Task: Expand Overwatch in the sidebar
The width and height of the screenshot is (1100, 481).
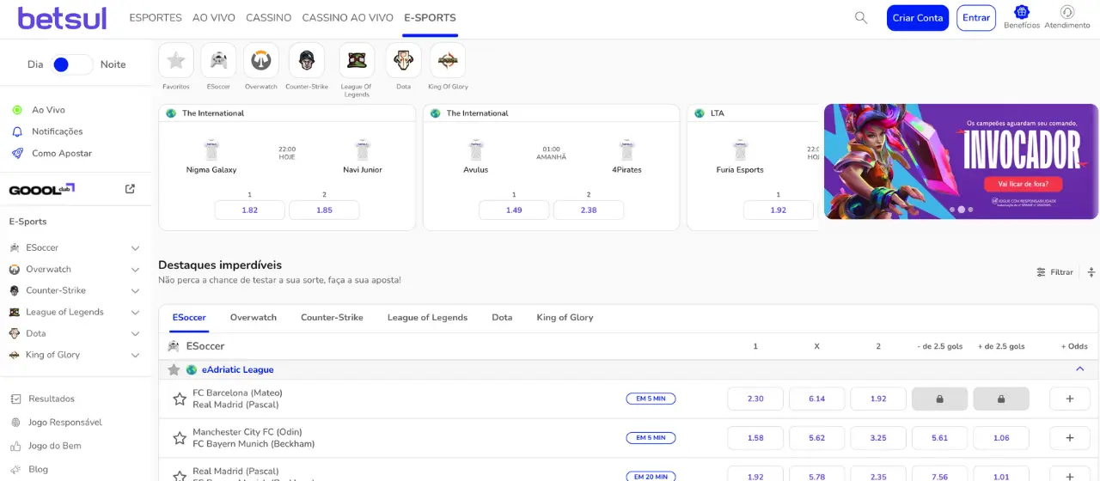Action: click(135, 269)
